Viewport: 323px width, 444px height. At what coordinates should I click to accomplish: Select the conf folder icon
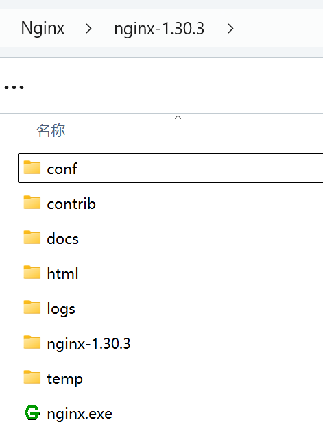click(32, 167)
